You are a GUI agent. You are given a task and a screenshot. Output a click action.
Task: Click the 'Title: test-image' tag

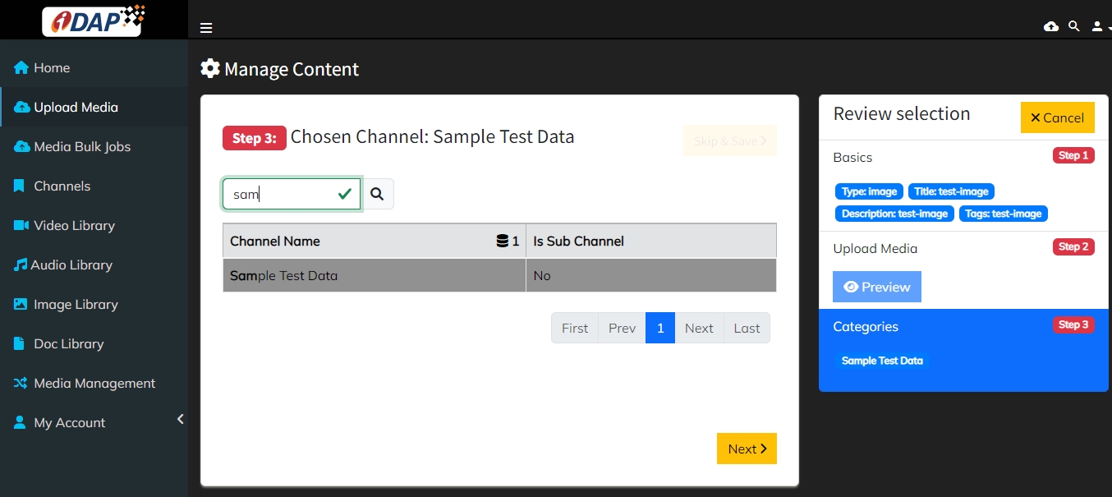(x=951, y=191)
